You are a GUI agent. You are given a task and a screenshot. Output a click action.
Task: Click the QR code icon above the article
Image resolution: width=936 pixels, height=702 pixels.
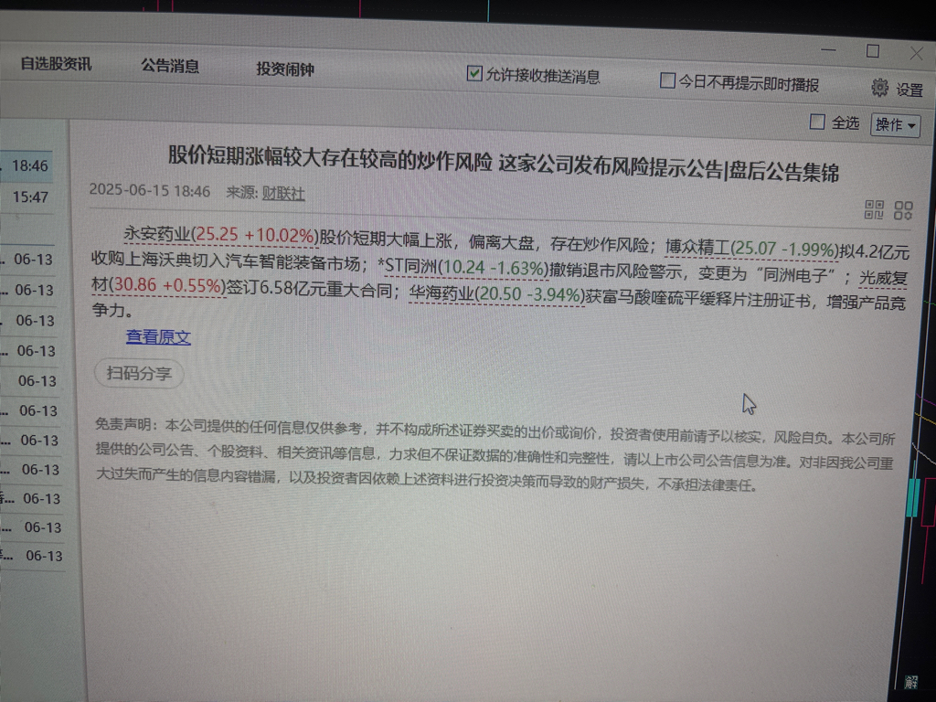pyautogui.click(x=874, y=209)
